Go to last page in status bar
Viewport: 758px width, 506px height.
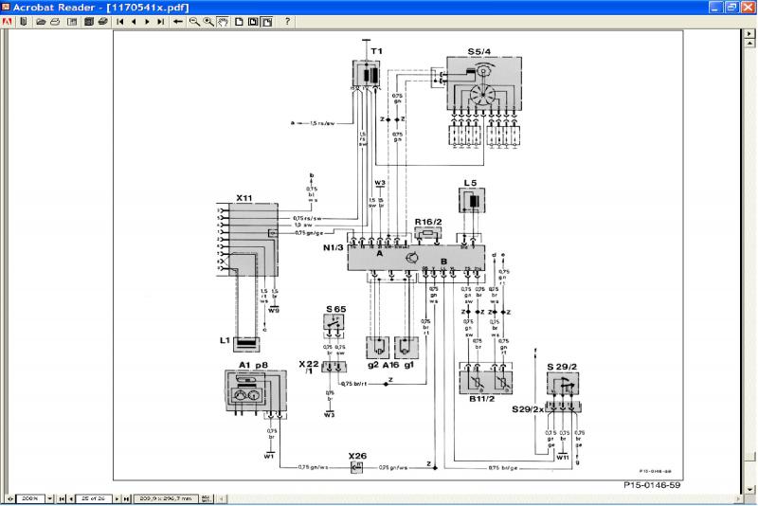pos(126,498)
